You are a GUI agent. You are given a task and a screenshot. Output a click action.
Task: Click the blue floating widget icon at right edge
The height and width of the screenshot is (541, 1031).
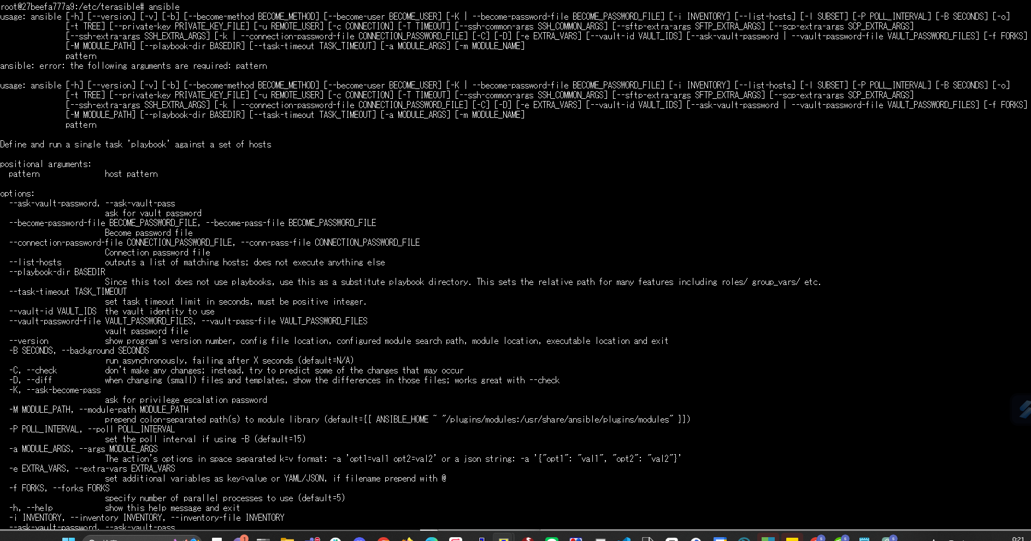(1023, 408)
